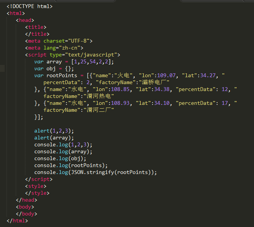
Task: Click the lat value 34.10
Action: (x=162, y=103)
